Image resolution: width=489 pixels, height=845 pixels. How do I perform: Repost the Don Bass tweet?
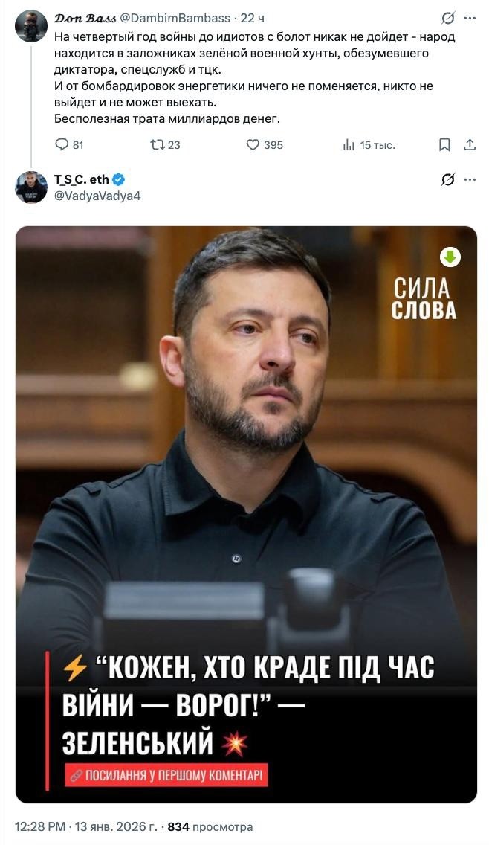tap(158, 145)
